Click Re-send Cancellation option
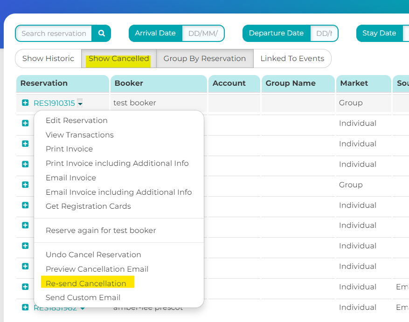 pos(86,283)
